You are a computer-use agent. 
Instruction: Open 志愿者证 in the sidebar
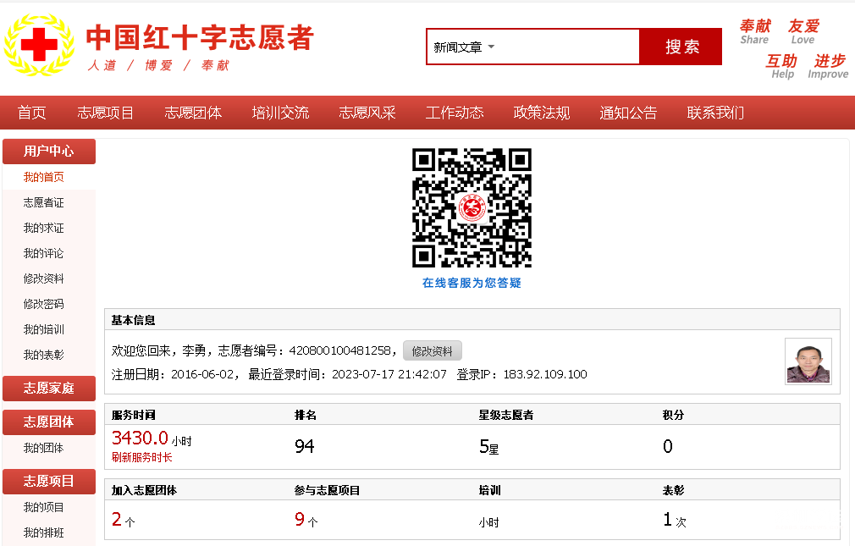click(44, 203)
